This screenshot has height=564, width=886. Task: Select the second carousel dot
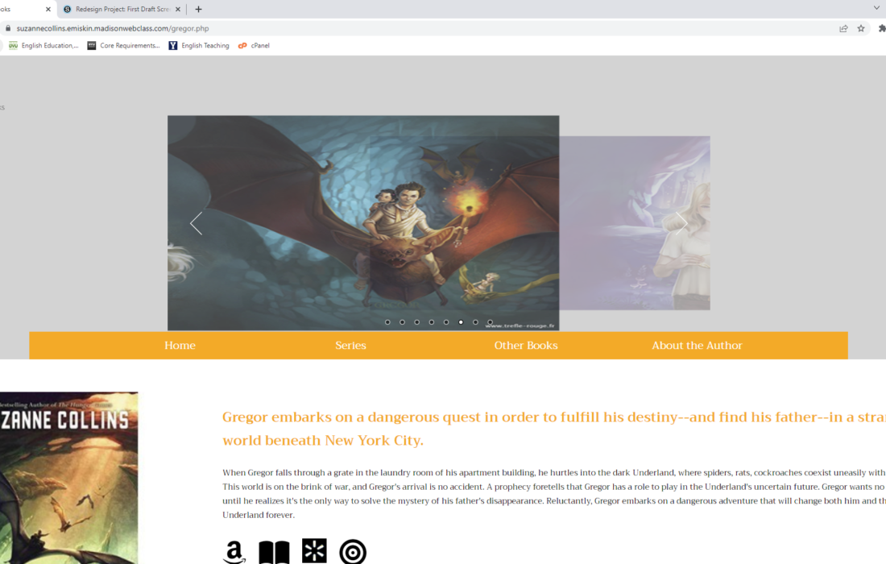pyautogui.click(x=402, y=322)
